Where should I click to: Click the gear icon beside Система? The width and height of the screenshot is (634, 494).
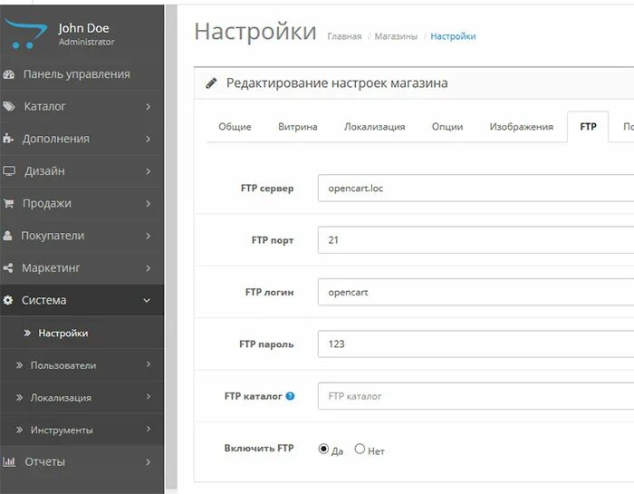pyautogui.click(x=7, y=300)
